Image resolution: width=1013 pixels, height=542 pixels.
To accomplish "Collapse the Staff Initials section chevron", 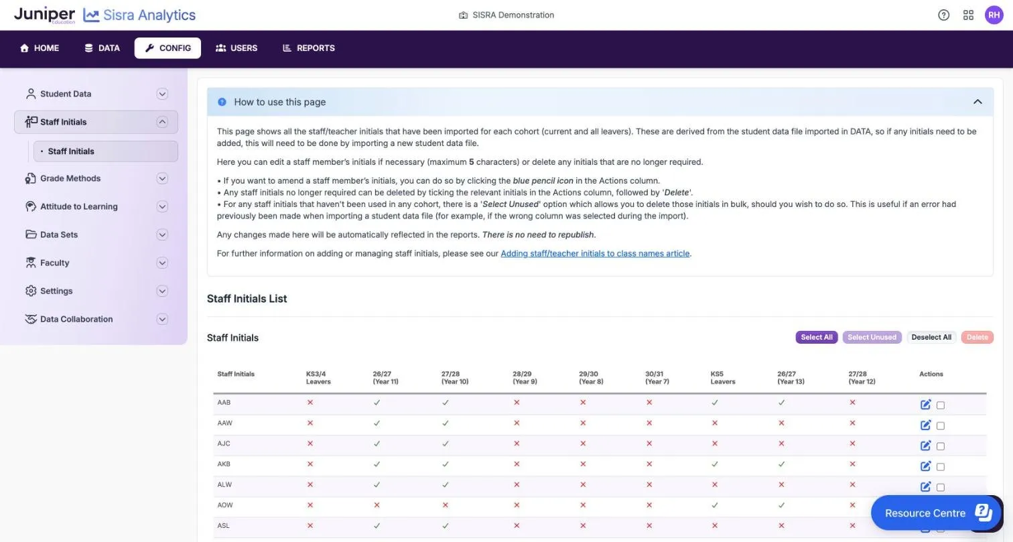I will [162, 122].
